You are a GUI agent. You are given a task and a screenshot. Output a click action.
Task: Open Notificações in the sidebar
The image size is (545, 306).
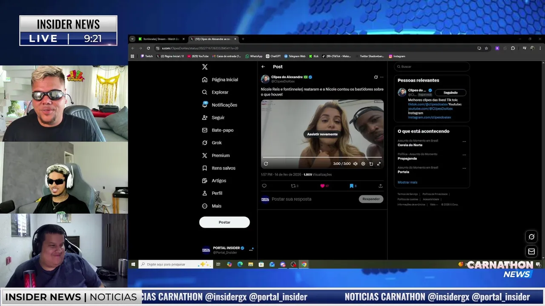pos(220,105)
